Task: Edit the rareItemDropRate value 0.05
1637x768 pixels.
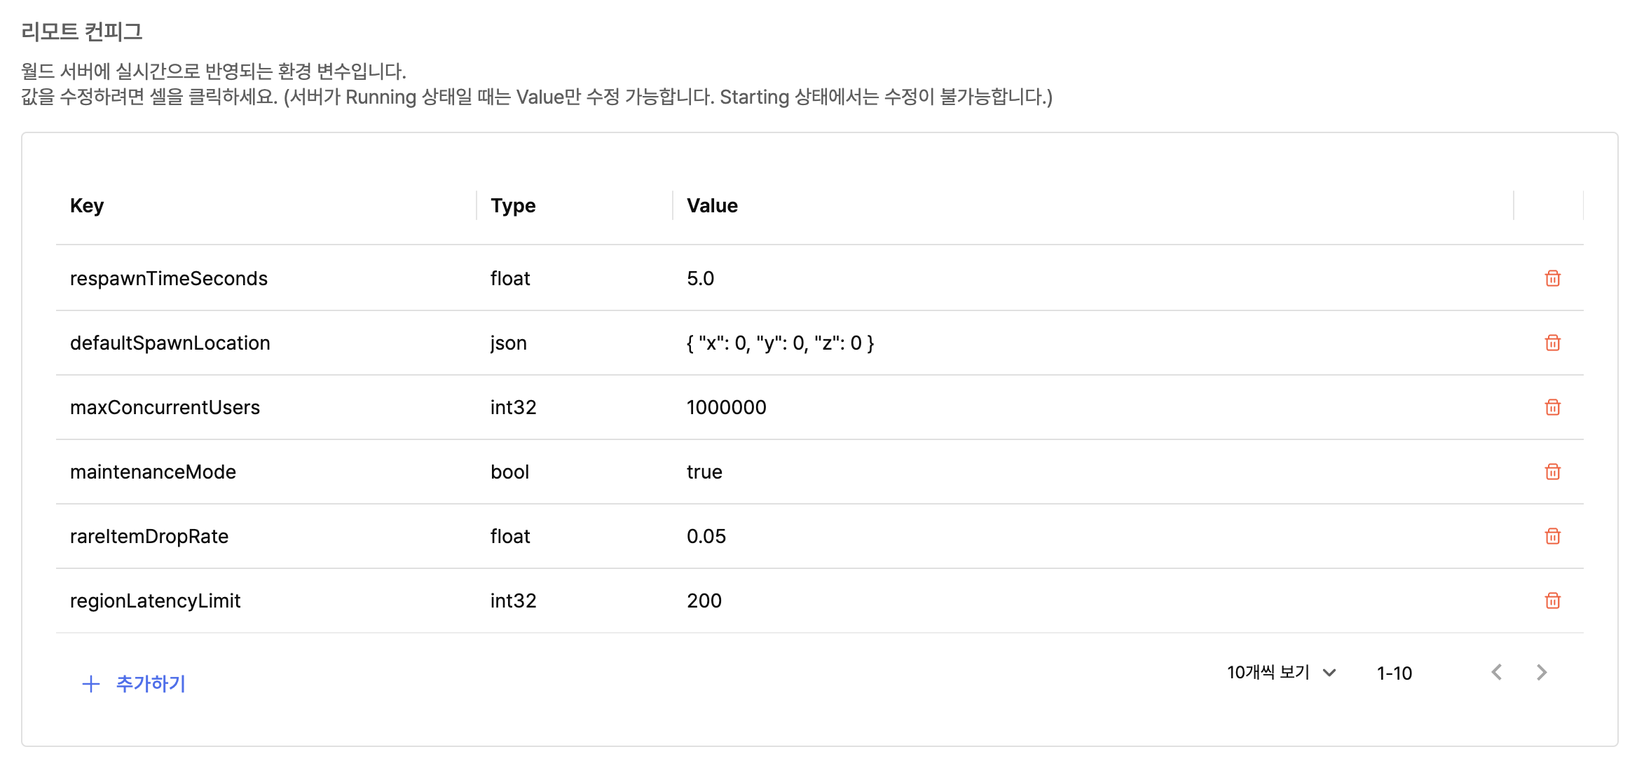Action: point(1093,536)
